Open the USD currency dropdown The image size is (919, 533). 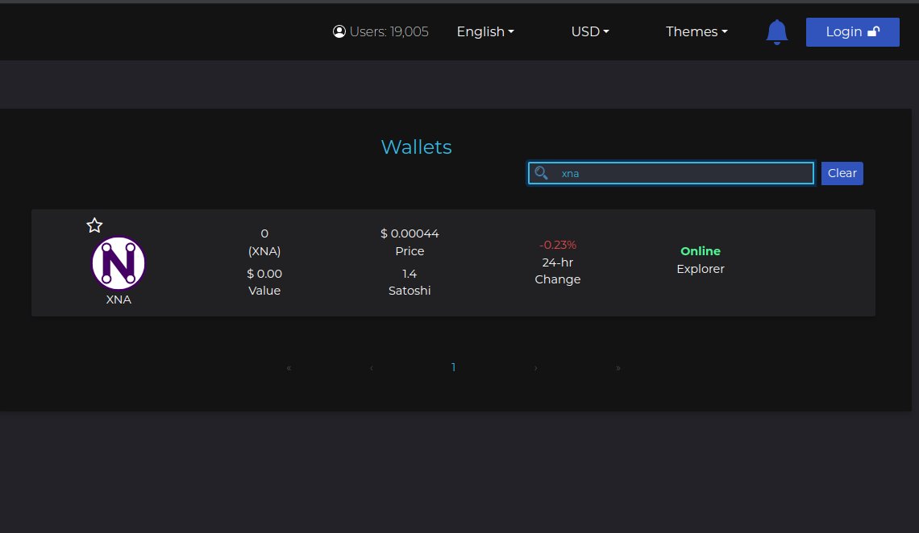pos(590,31)
